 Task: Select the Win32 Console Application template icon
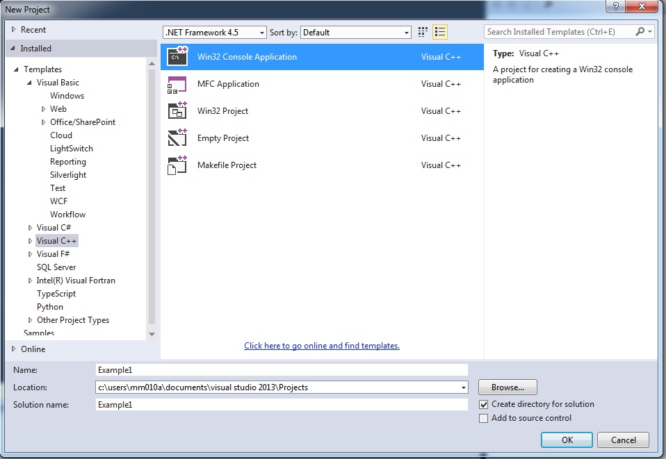(x=177, y=57)
